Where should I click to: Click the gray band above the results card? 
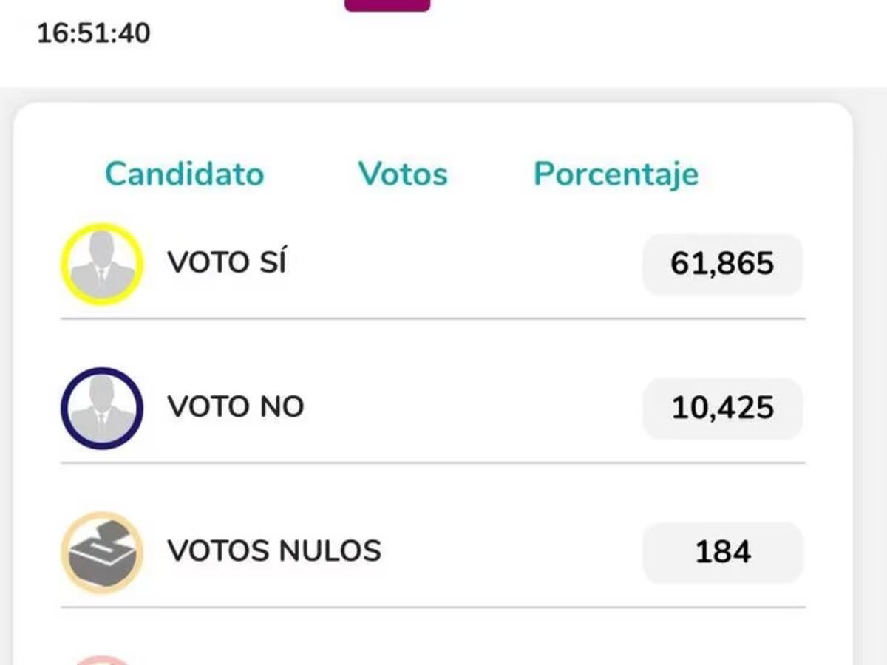click(x=443, y=95)
